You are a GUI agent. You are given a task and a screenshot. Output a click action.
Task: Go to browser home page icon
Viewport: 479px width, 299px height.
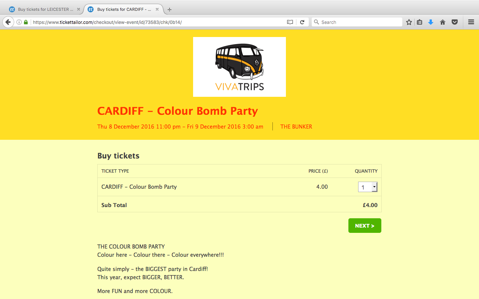pos(443,22)
